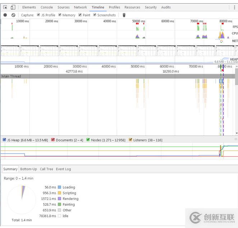Start recording with the record button
Screen dimensions: 238x228
pos(5,15)
